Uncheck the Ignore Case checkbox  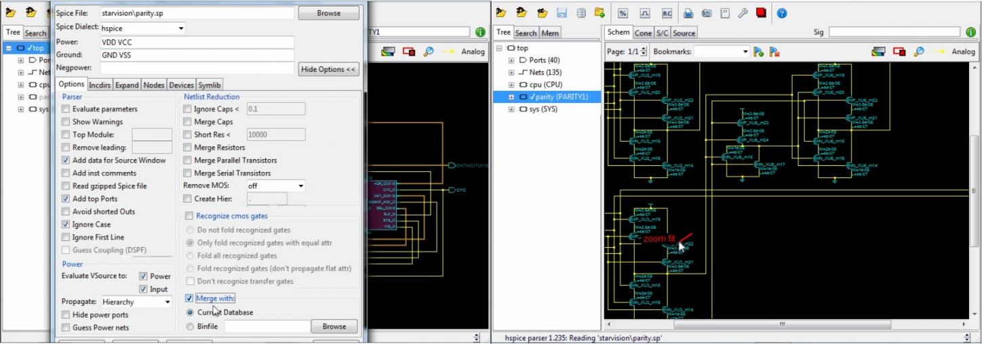click(x=66, y=224)
